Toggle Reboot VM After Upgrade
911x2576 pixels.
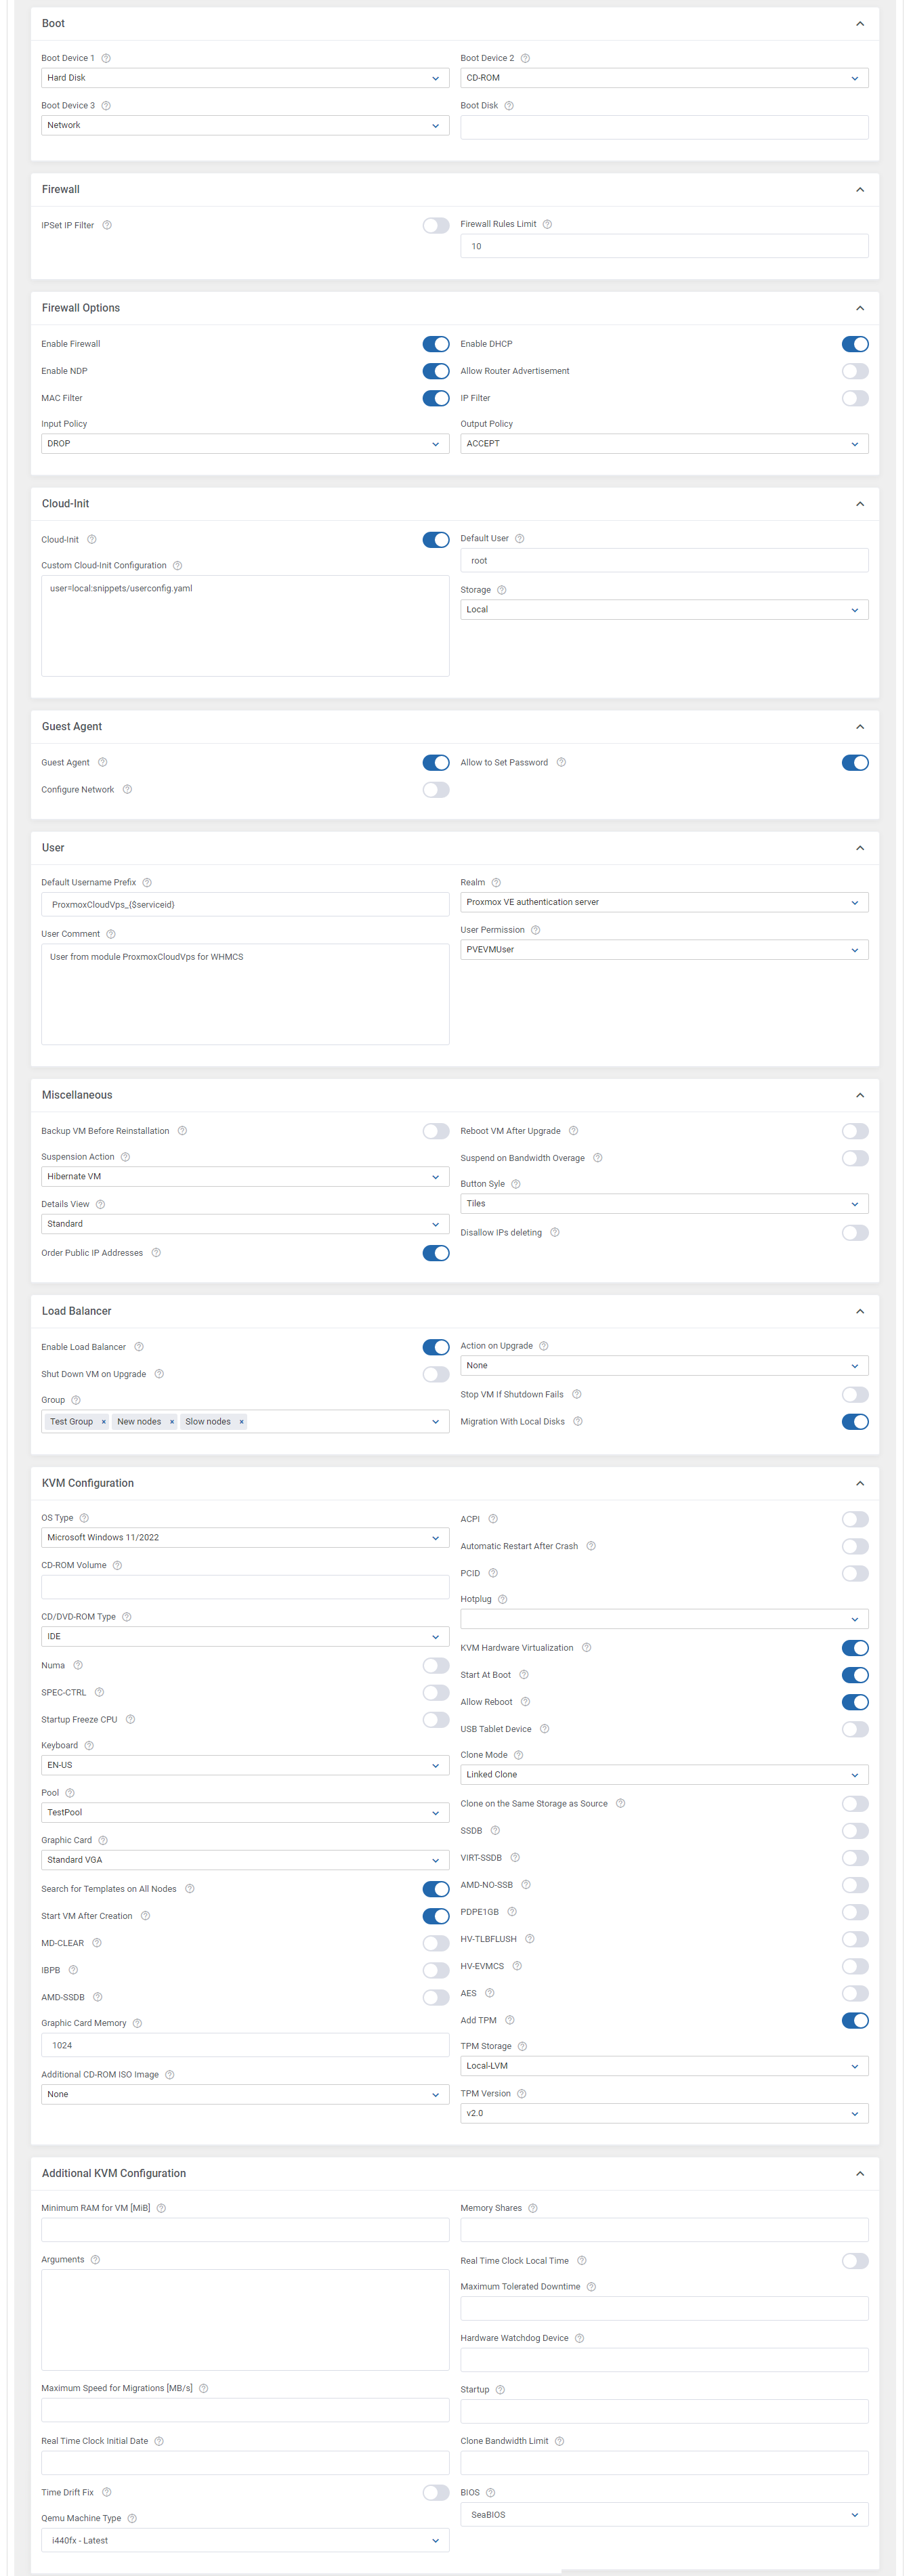pyautogui.click(x=855, y=1131)
